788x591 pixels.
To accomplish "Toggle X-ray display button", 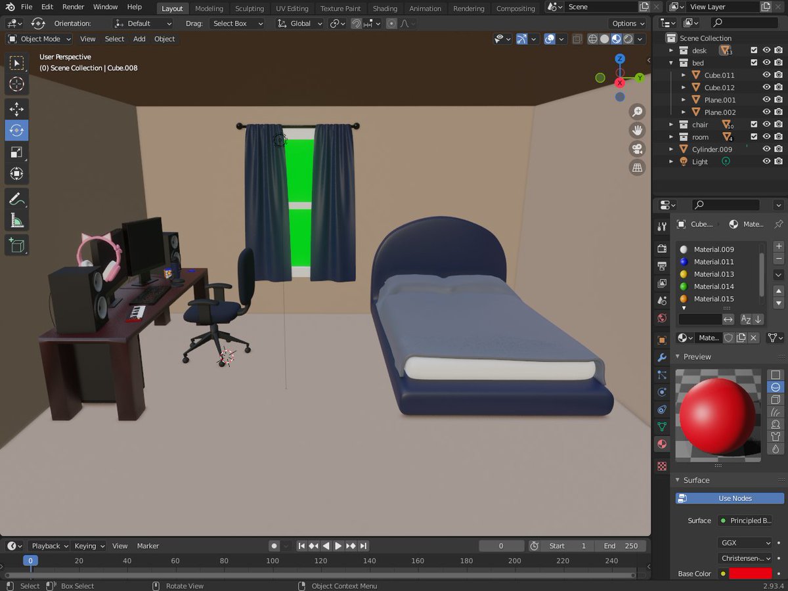I will click(577, 39).
